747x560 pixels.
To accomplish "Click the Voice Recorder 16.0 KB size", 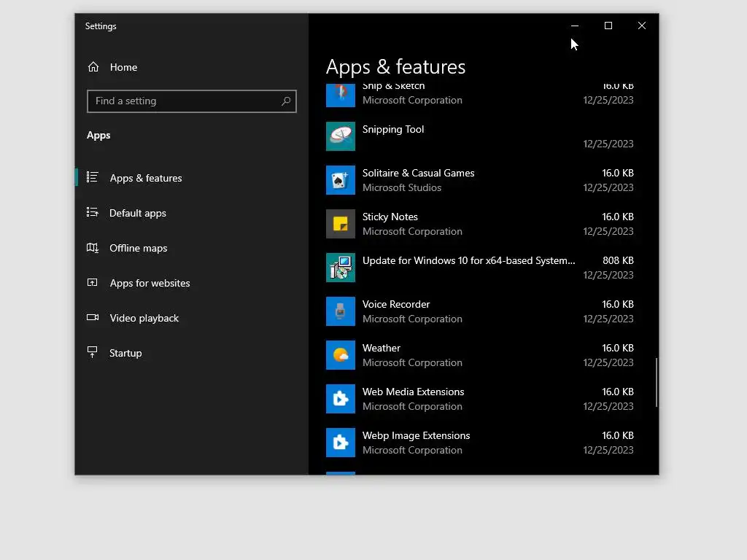I will 617,304.
